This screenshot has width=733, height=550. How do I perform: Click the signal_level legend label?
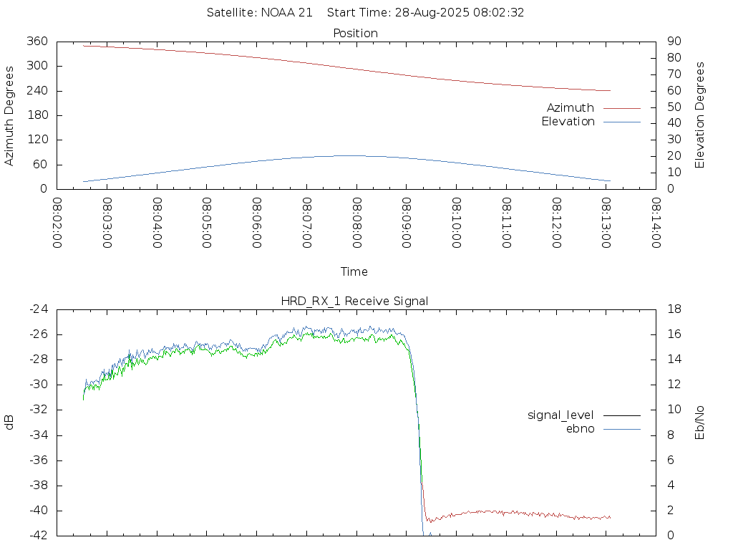[x=560, y=415]
